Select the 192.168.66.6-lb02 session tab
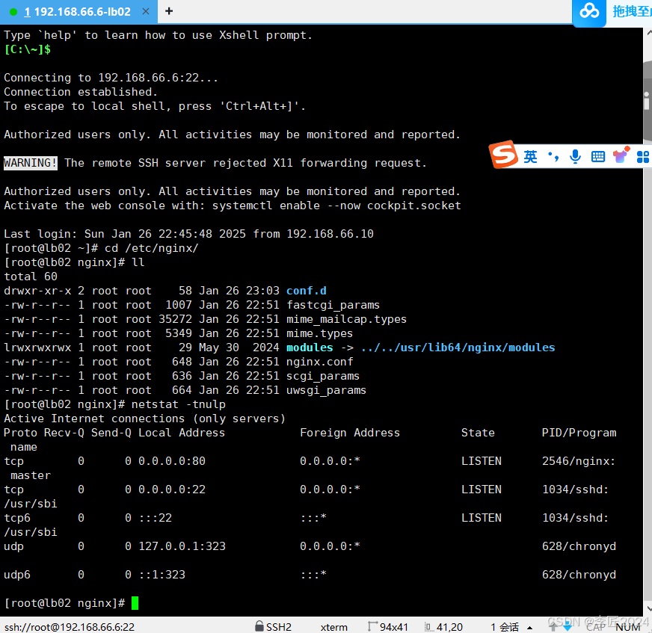Screen dimensions: 652x633 pos(77,12)
